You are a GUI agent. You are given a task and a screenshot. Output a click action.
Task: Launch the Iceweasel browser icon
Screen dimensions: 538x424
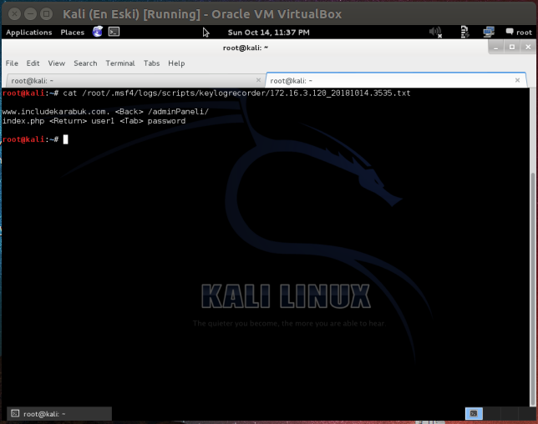pyautogui.click(x=98, y=32)
